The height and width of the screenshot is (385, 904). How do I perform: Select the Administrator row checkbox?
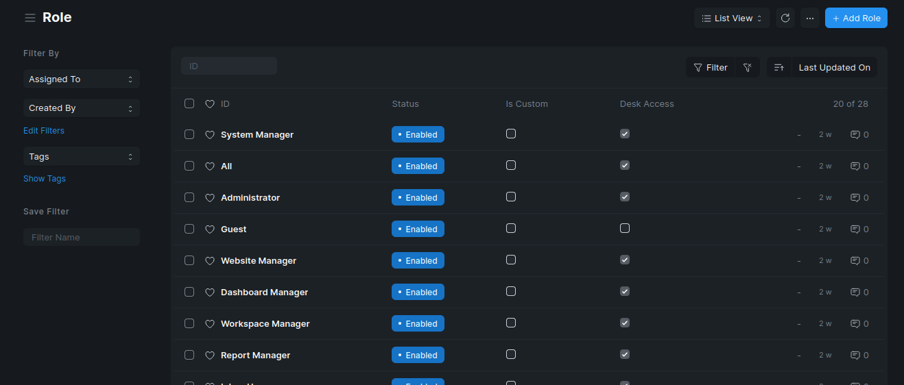click(x=189, y=197)
